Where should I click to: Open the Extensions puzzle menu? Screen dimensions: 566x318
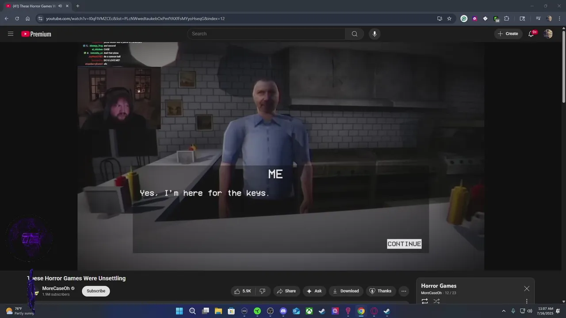507,19
